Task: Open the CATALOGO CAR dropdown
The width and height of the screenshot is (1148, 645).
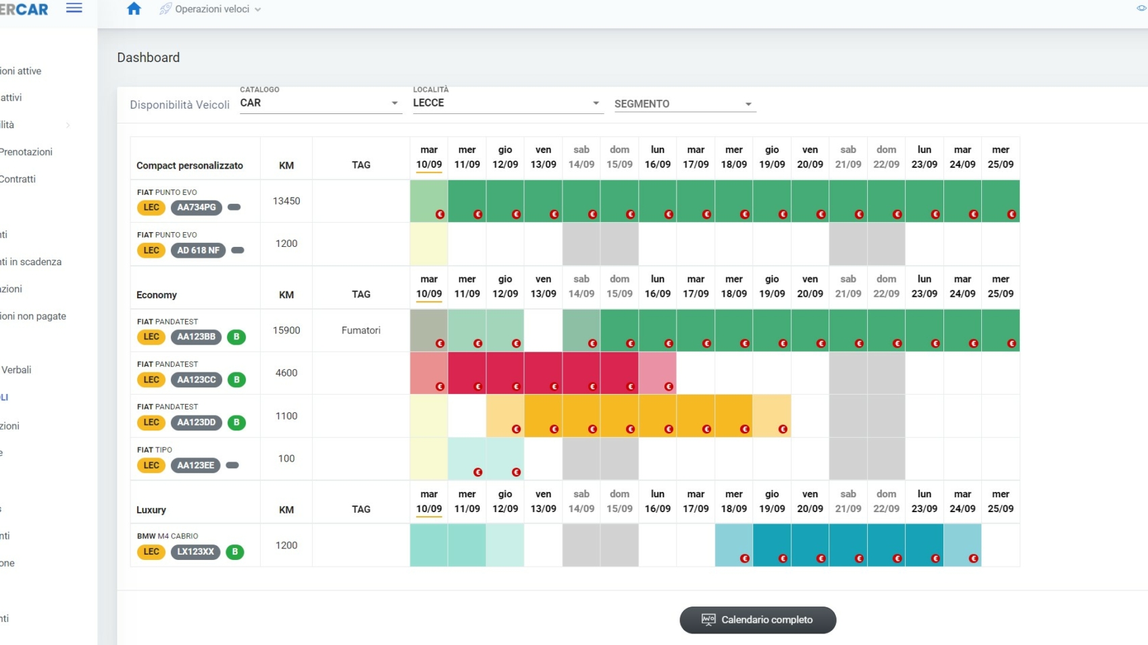Action: pos(321,103)
